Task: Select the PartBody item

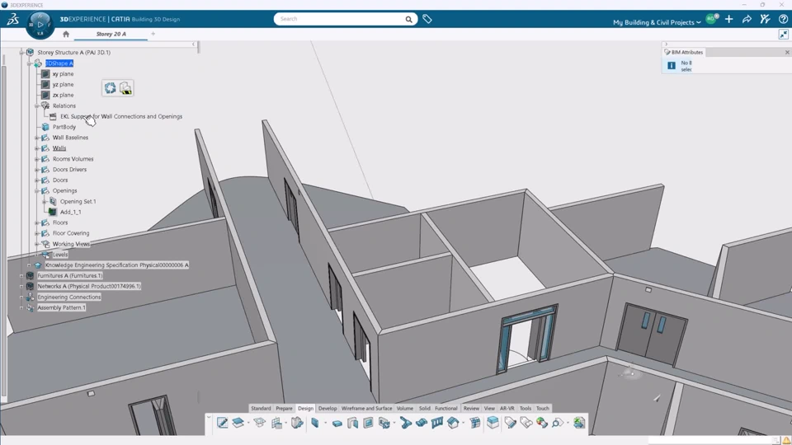Action: pos(64,127)
